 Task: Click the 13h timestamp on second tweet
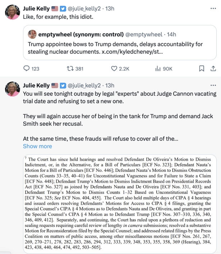pos(109,85)
